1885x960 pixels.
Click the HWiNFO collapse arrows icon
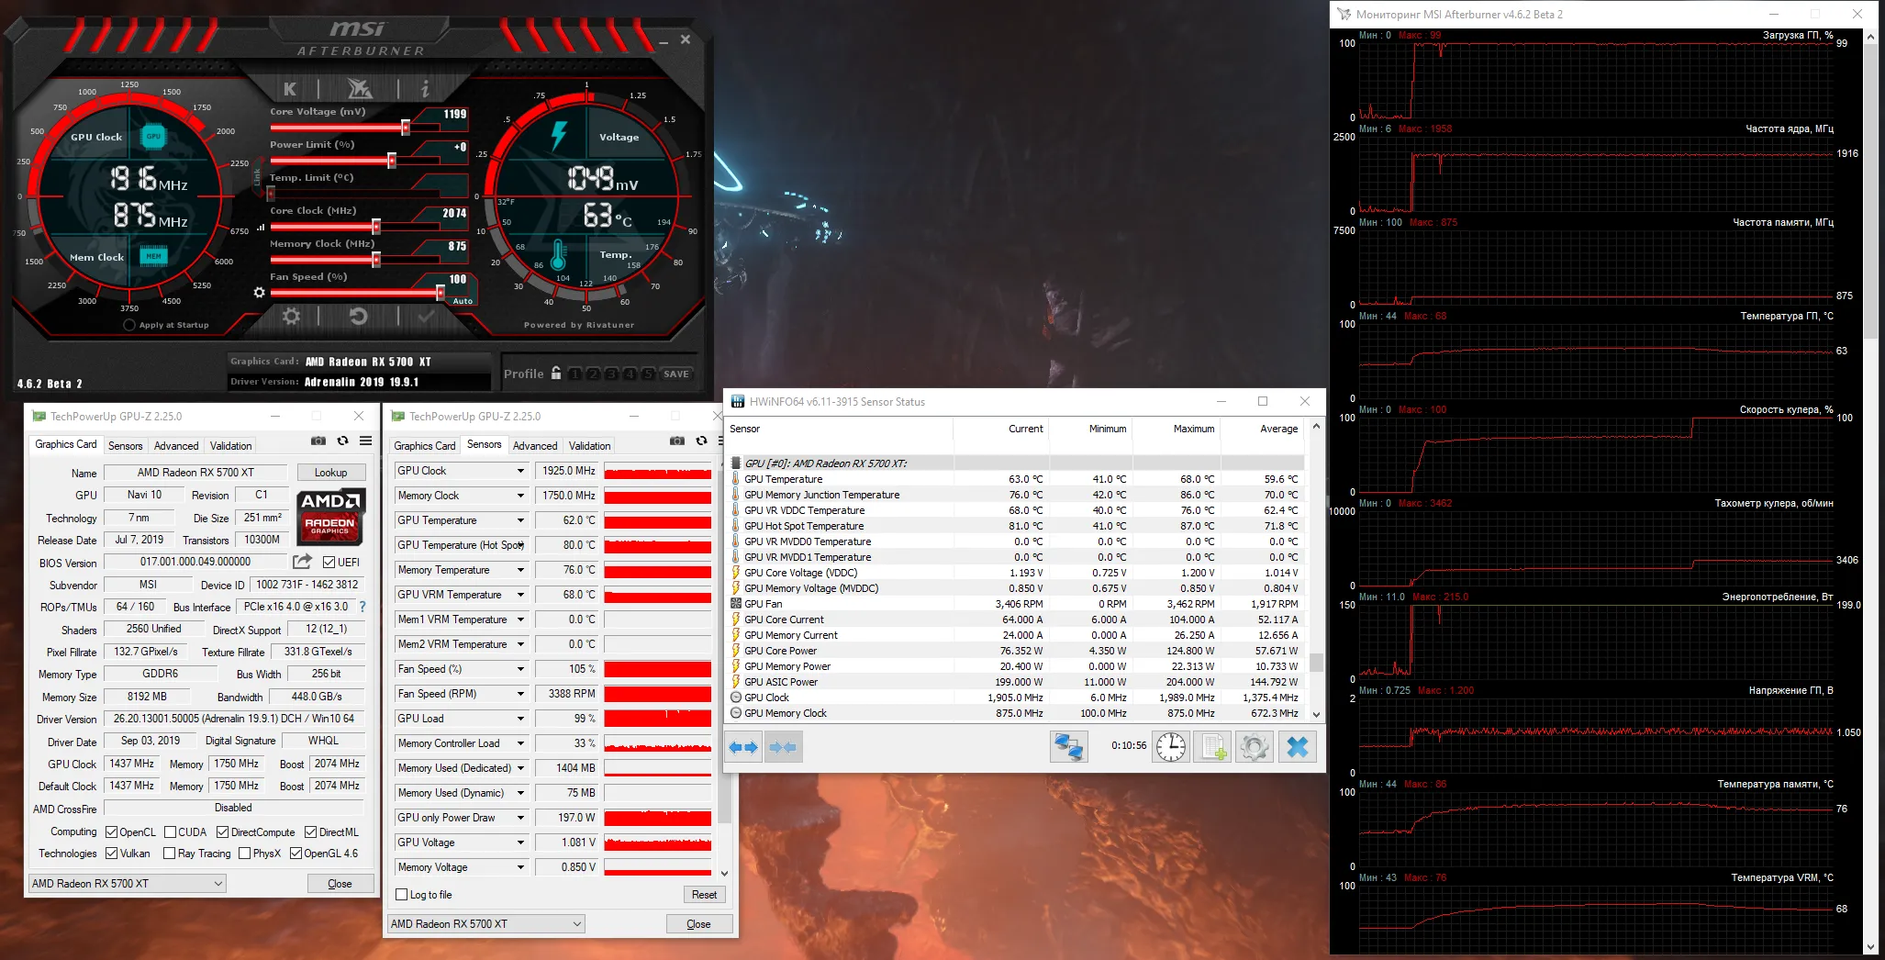[783, 747]
